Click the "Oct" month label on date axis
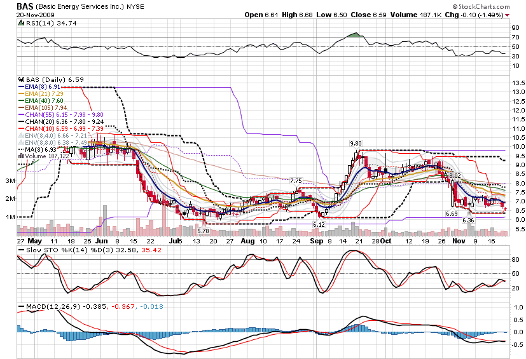Image resolution: width=526 pixels, height=359 pixels. click(x=386, y=241)
